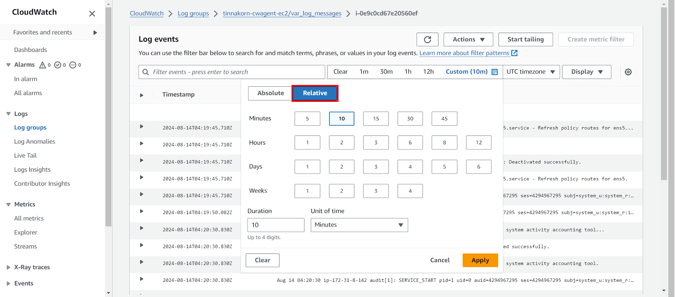This screenshot has width=675, height=297.
Task: Select the 4 weeks relative option
Action: click(x=410, y=191)
